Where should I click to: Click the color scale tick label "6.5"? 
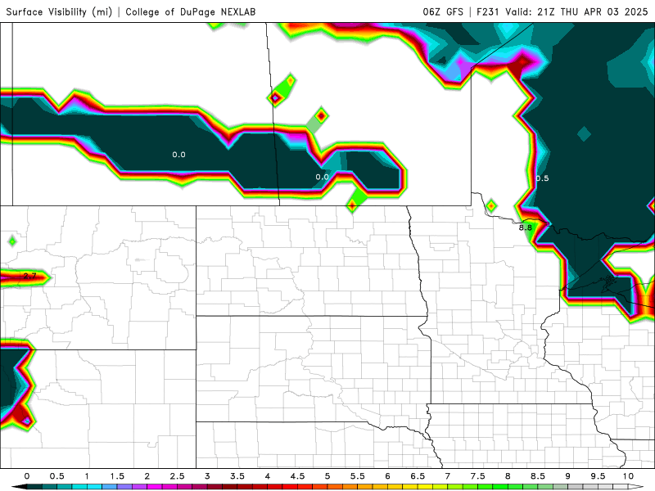point(418,476)
